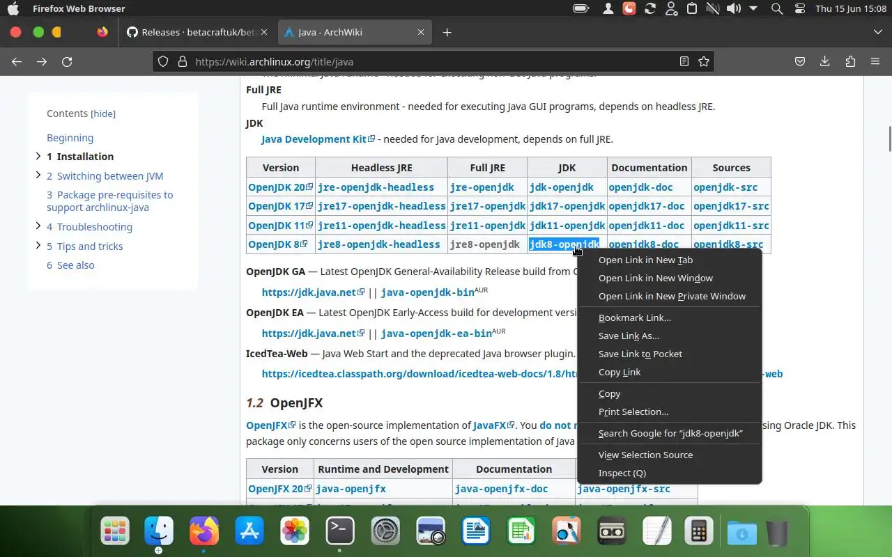Click the Firefox icon in the dock
Screen dimensions: 892x557
click(204, 532)
